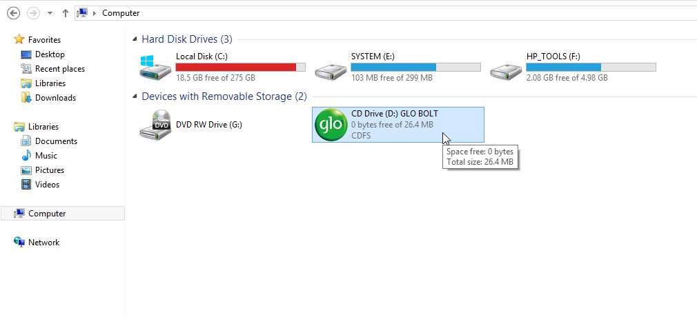Go back using the Back arrow button
Screen dimensions: 697x317
(x=14, y=13)
